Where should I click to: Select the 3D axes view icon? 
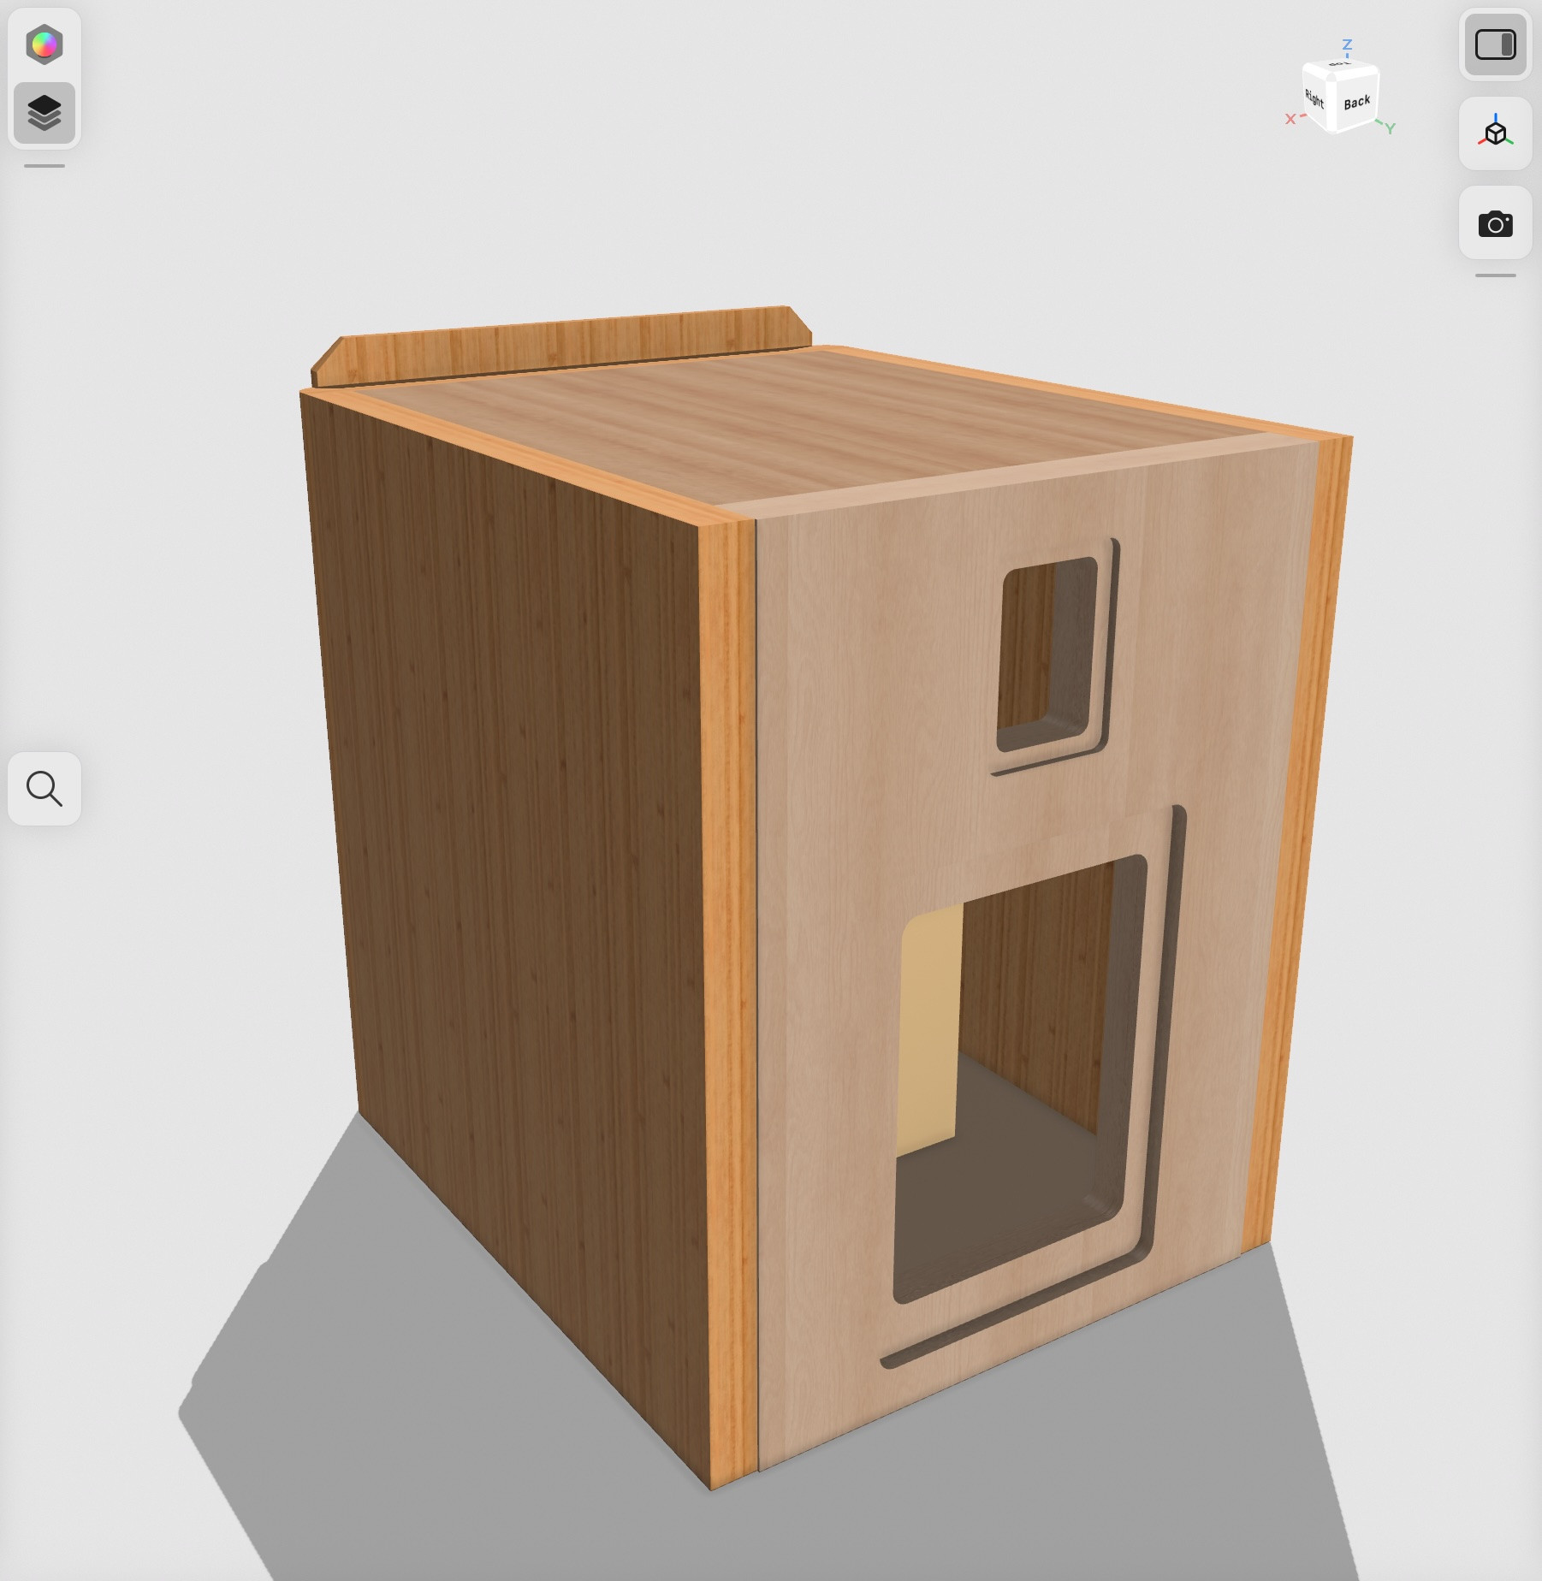coord(1495,133)
